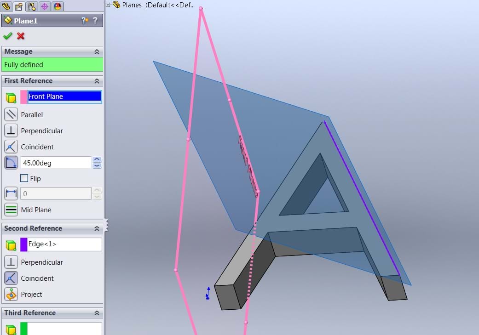Toggle the offset distance constraint icon

pos(11,193)
